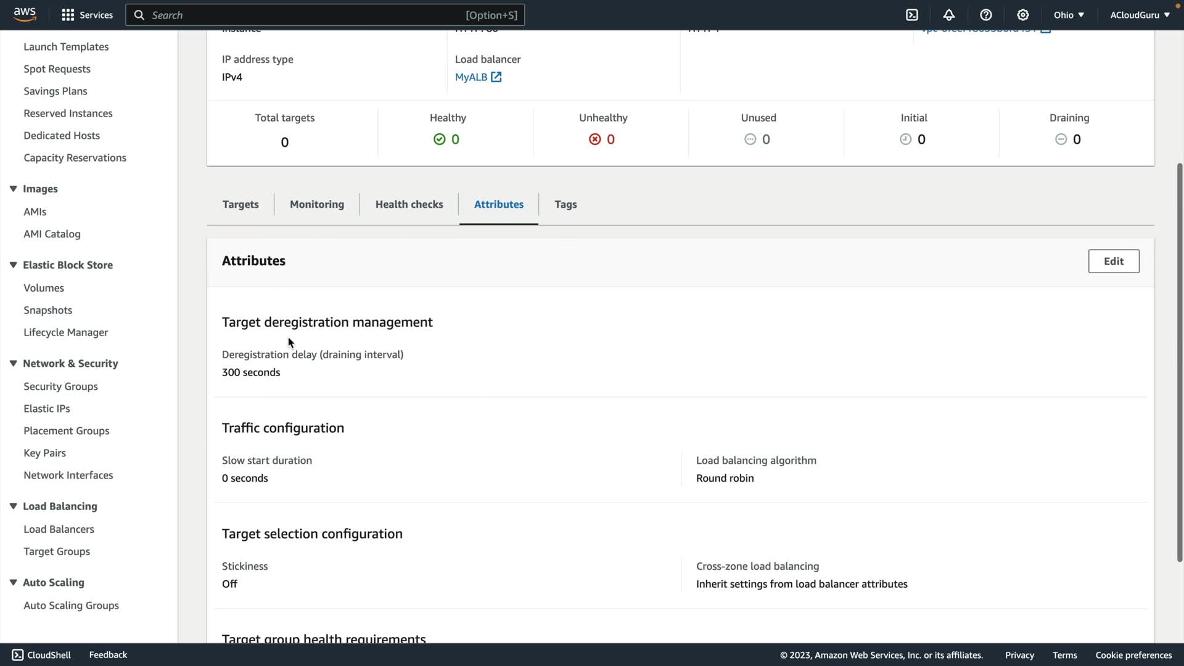The height and width of the screenshot is (666, 1184).
Task: Collapse the Load Balancing sidebar section
Action: pos(13,506)
